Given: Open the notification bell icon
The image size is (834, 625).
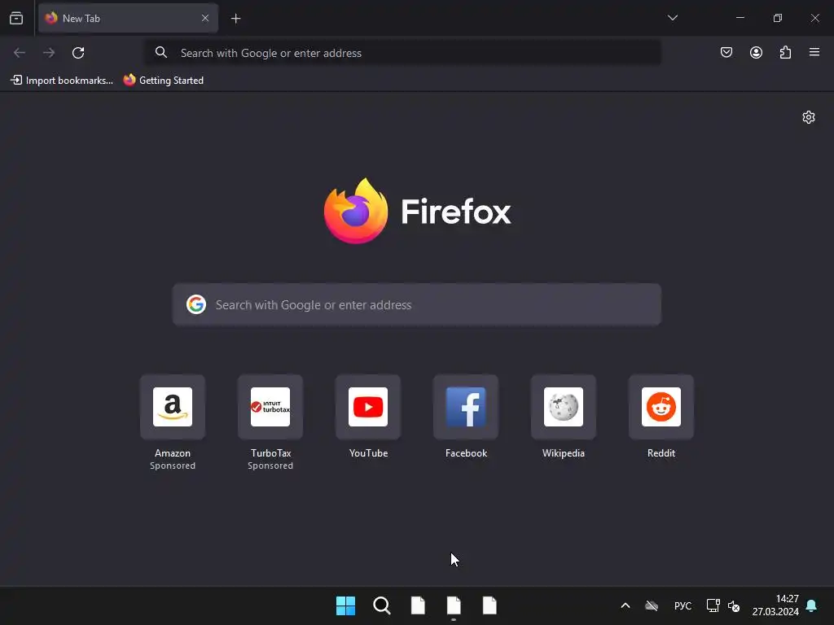Looking at the screenshot, I should click(x=812, y=605).
